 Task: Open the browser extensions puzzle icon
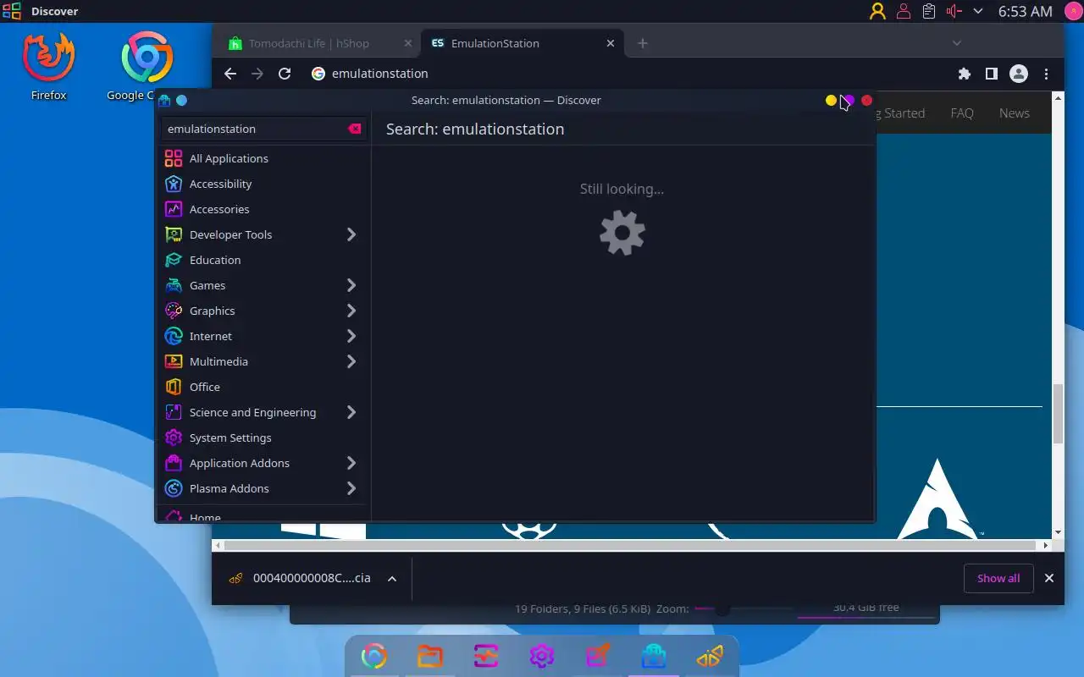(x=964, y=74)
